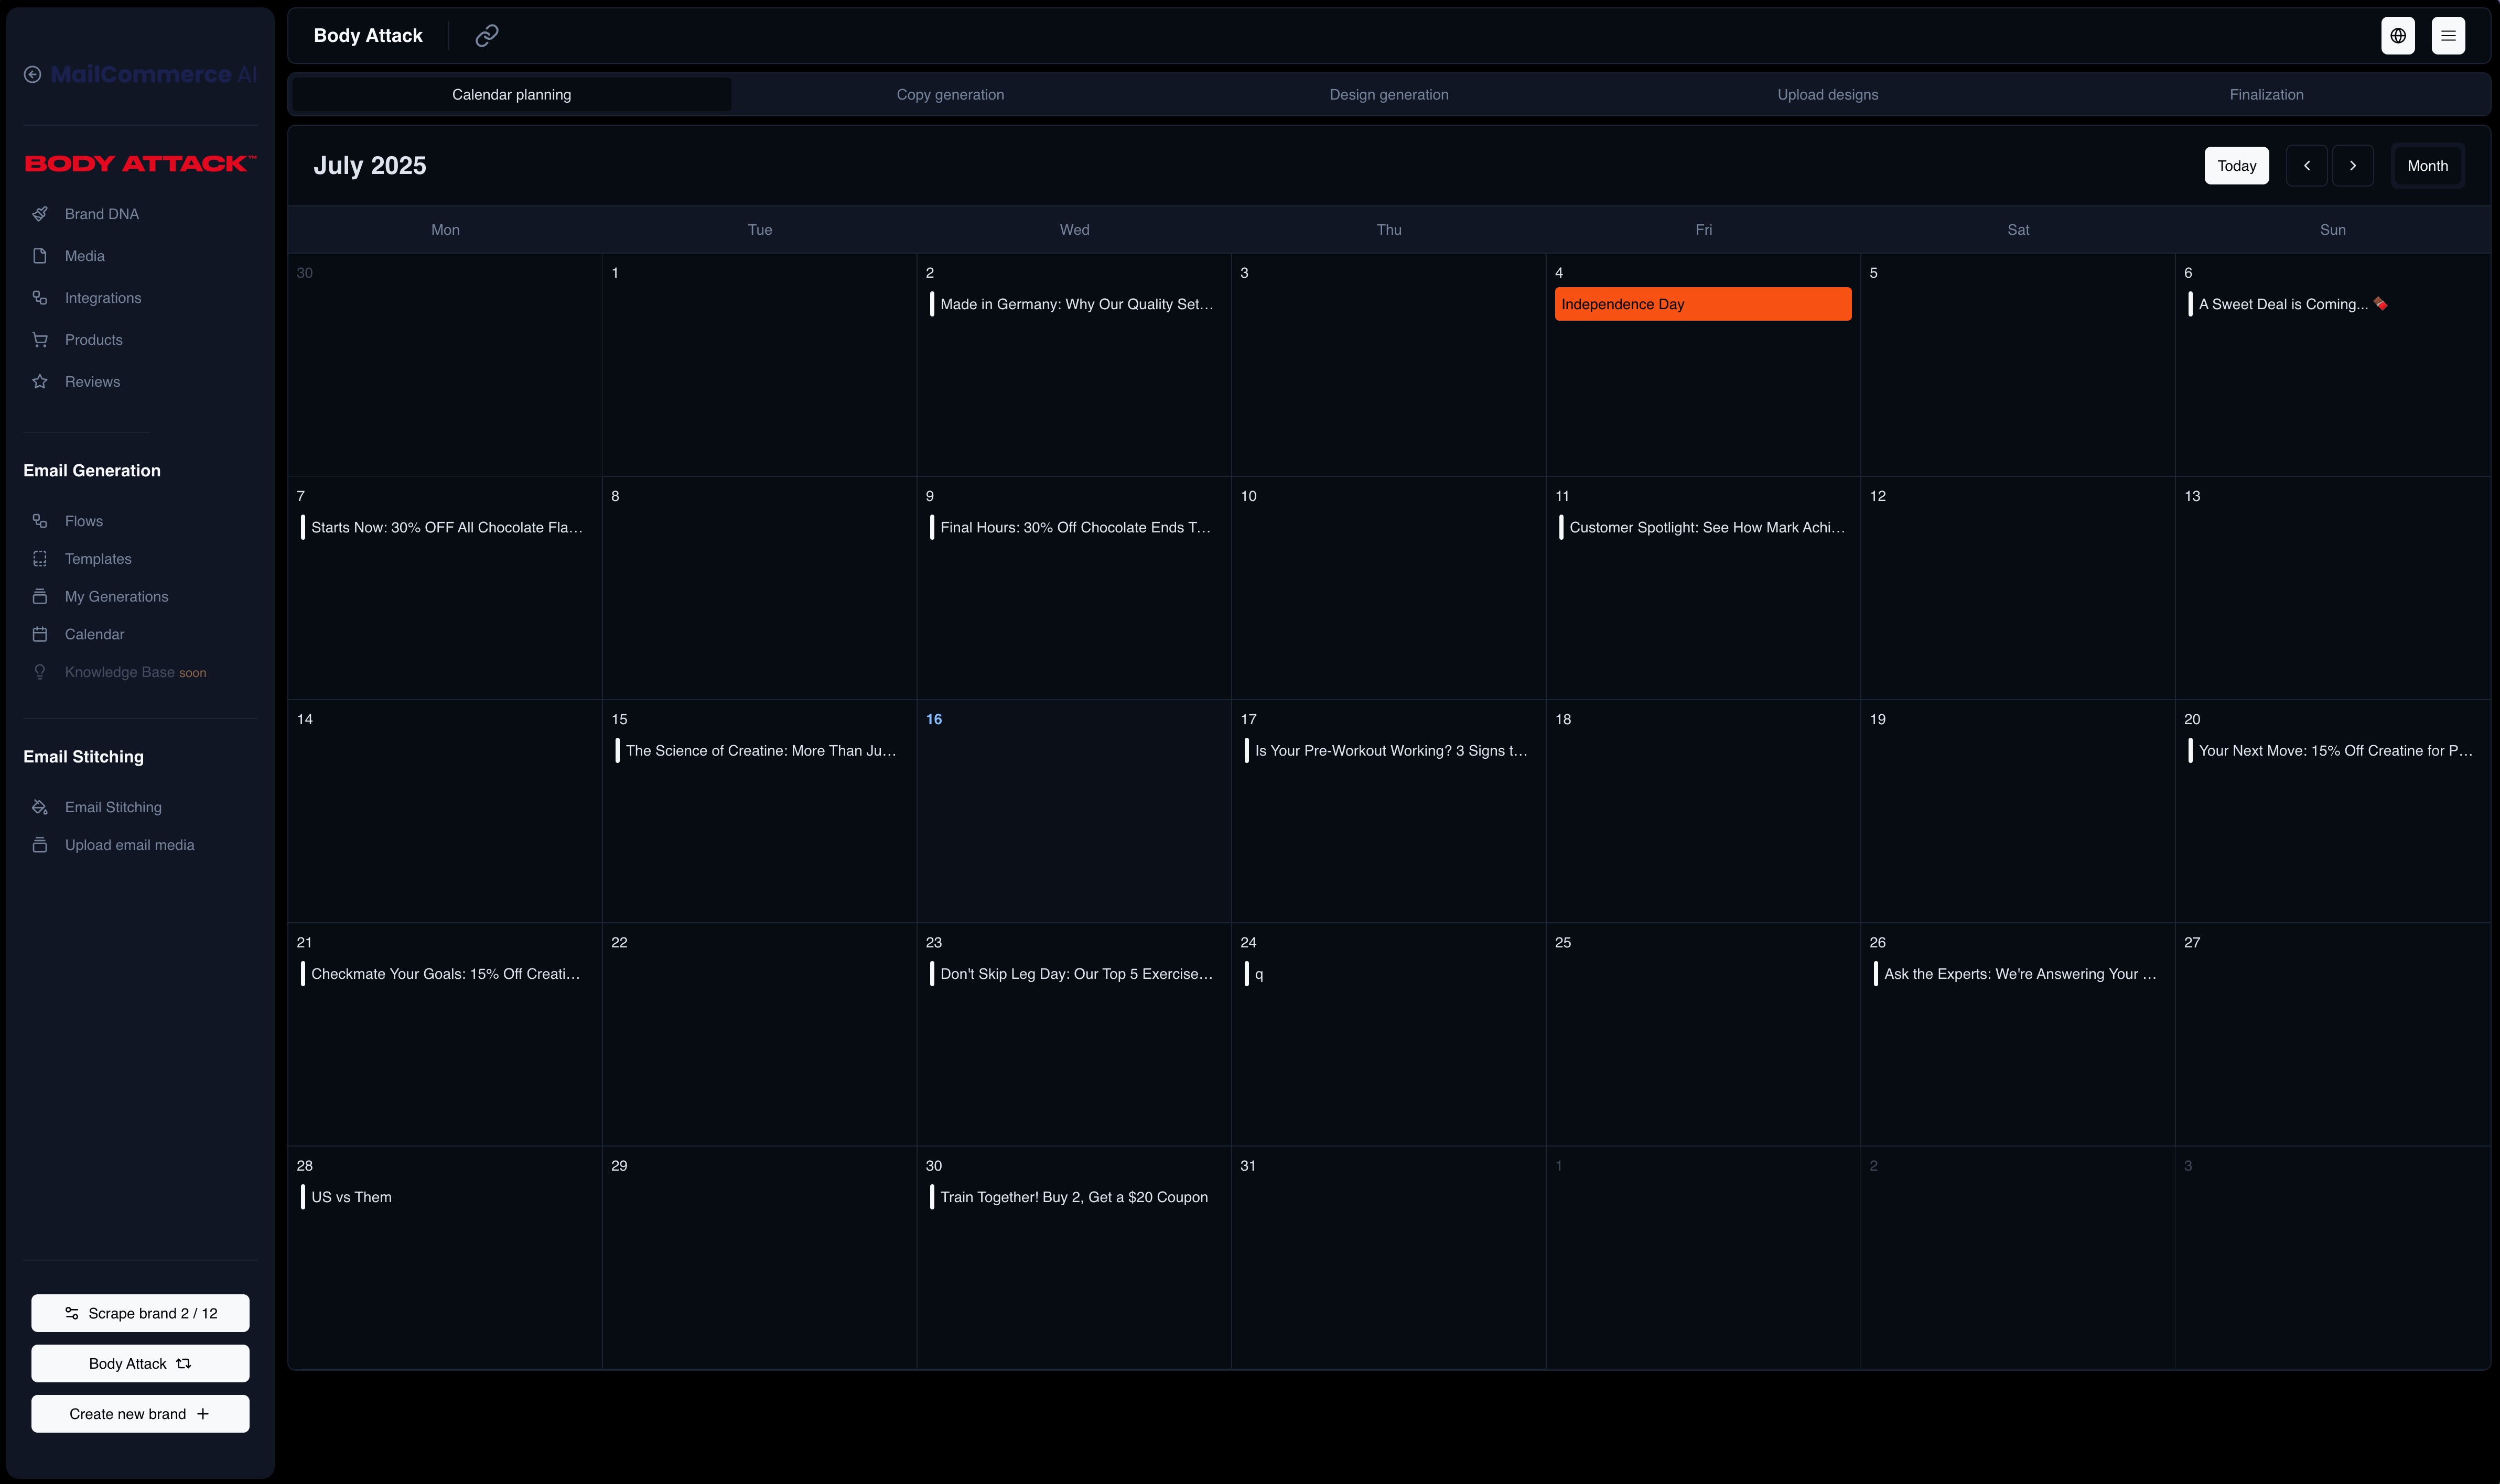This screenshot has height=1484, width=2500.
Task: Go to previous month with left chevron
Action: [x=2306, y=166]
